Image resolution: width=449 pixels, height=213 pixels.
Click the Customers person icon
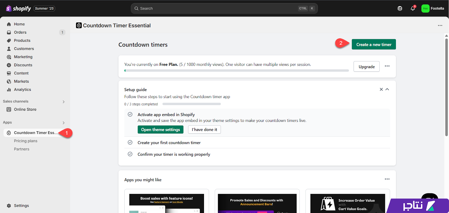point(9,48)
